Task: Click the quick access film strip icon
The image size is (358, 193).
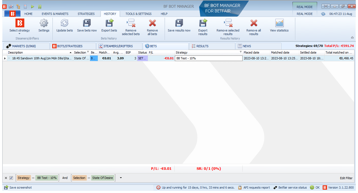Action: (x=25, y=6)
